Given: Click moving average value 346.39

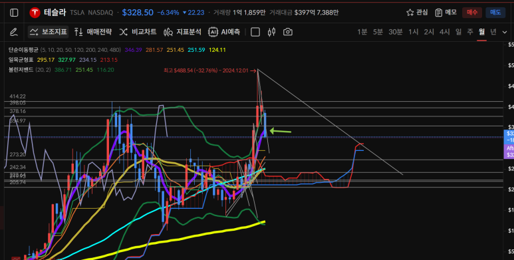Looking at the screenshot, I should (133, 50).
